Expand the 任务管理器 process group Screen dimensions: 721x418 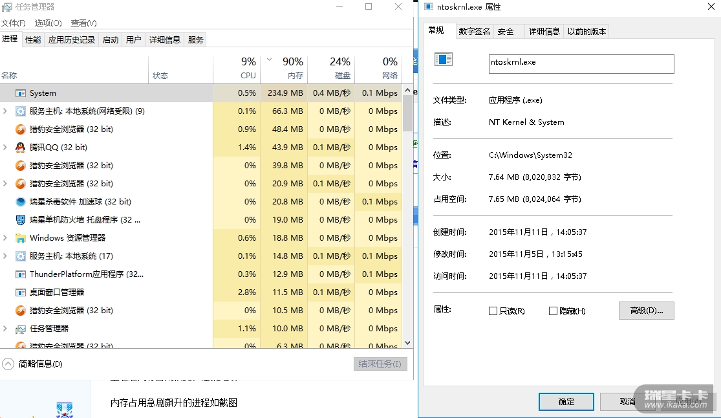click(x=5, y=329)
